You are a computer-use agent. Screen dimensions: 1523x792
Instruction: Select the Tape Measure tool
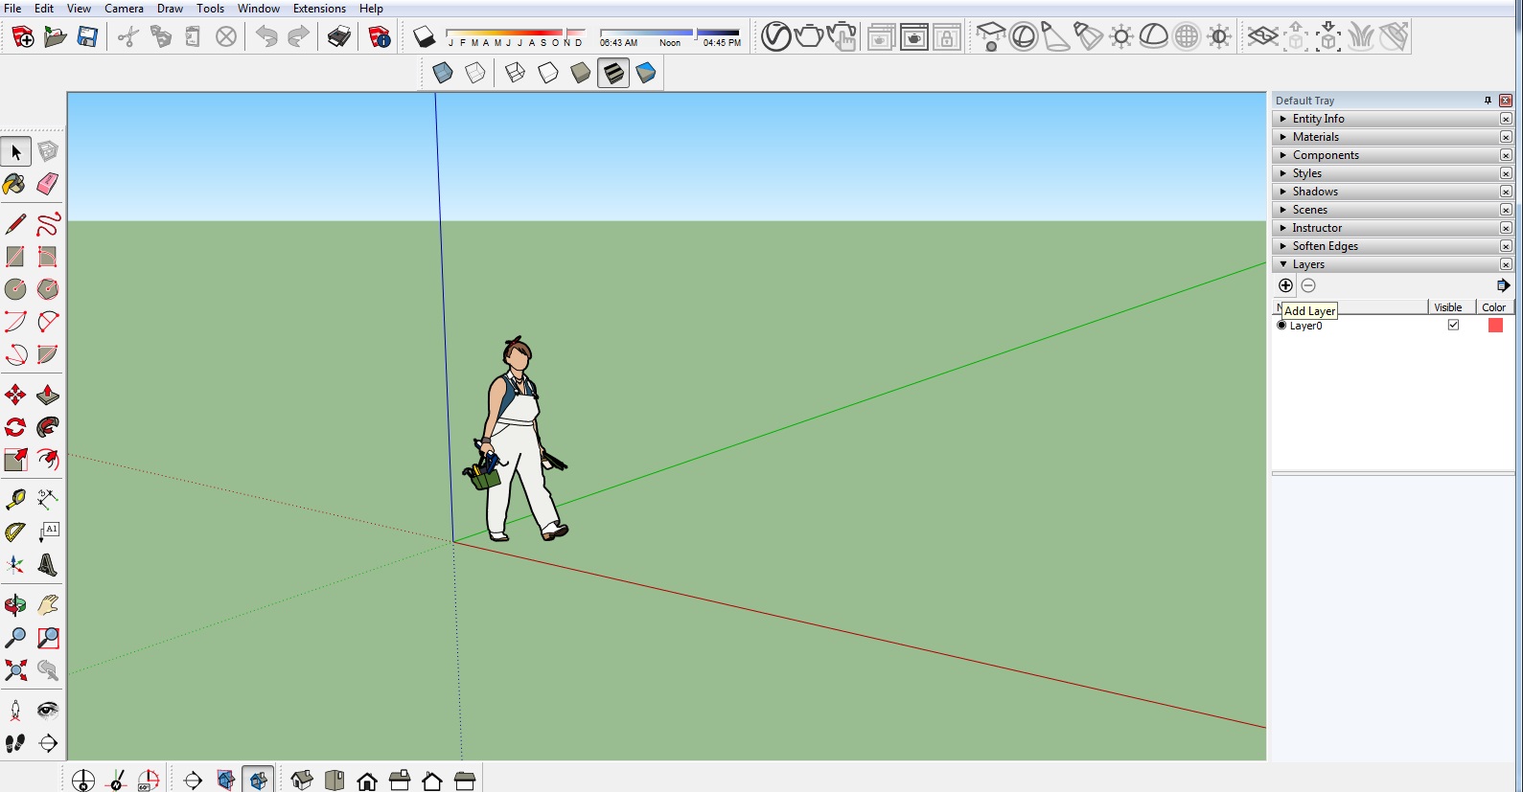[15, 499]
